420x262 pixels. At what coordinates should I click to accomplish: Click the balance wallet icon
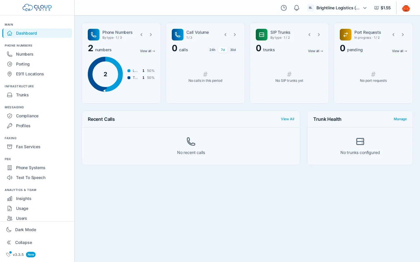377,8
